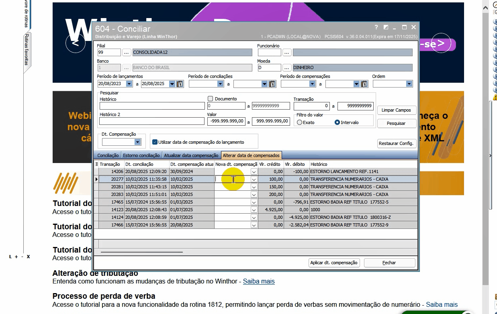Open Saiba mais link for Alteração de tributação

pyautogui.click(x=259, y=281)
